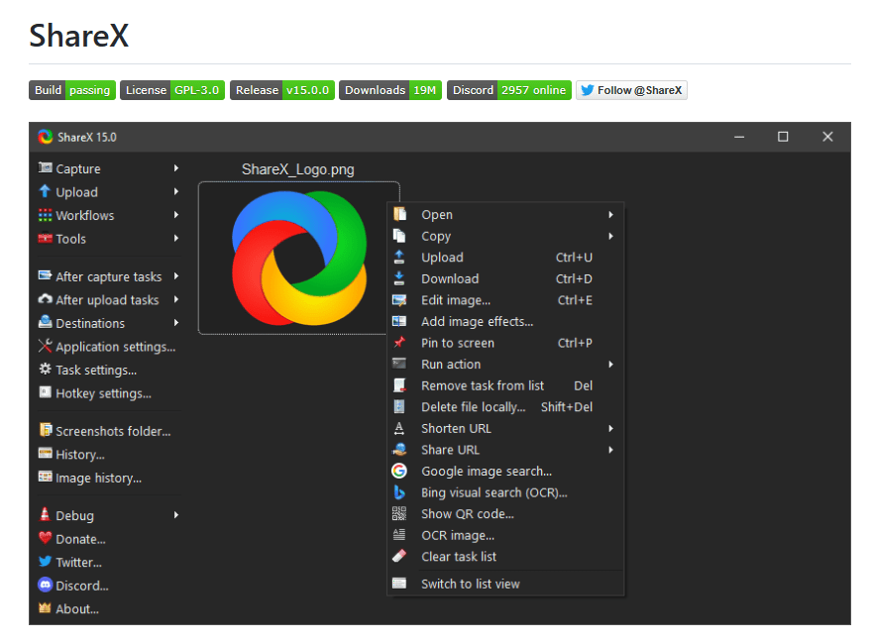Click the Upload arrow icon in sidebar

[x=46, y=191]
